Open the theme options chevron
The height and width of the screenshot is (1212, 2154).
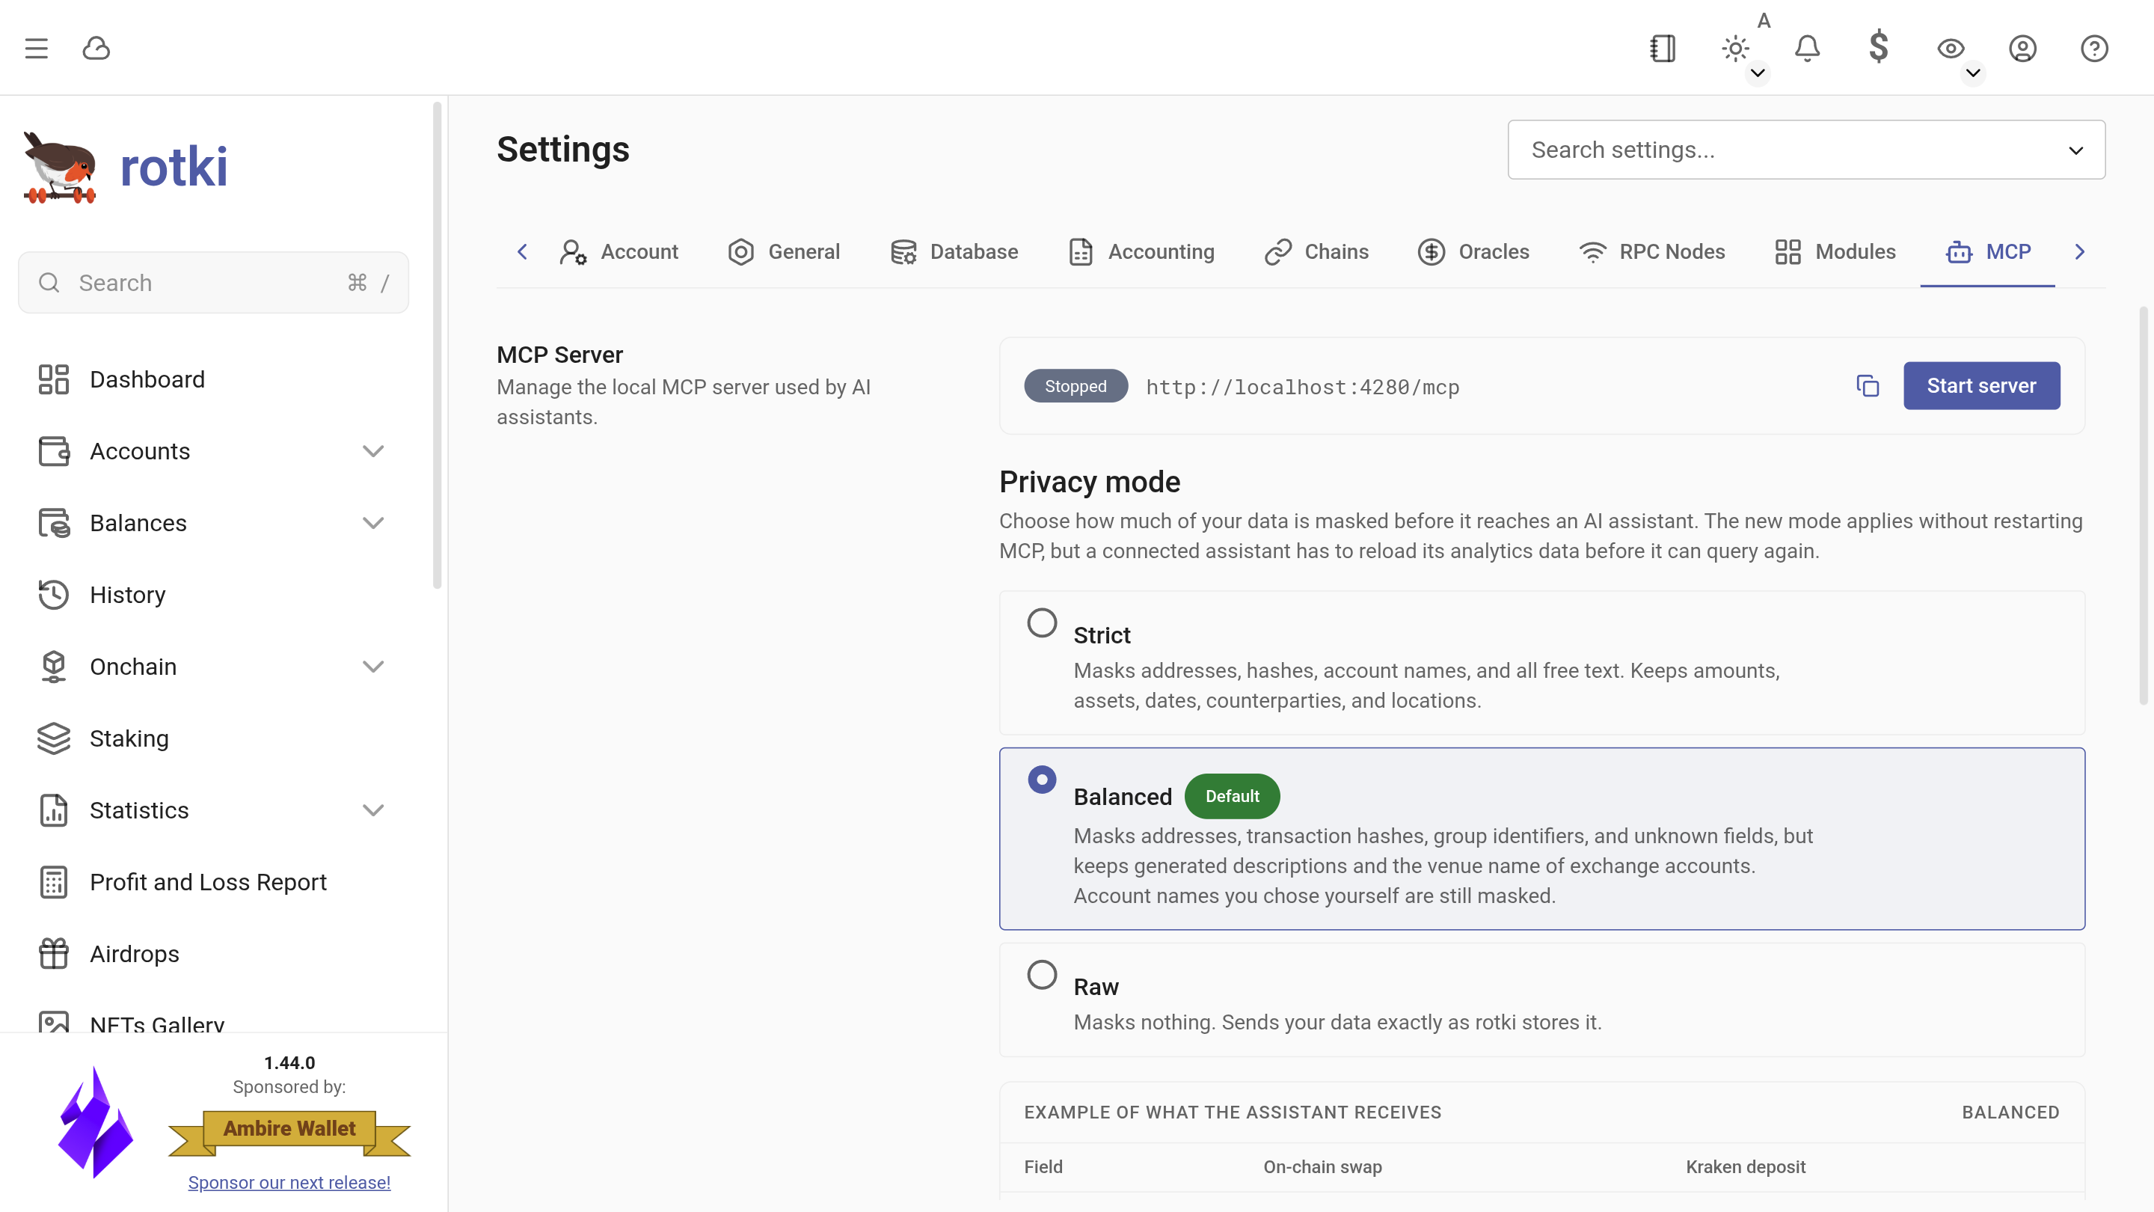[1758, 73]
